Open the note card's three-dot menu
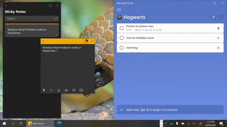 (x=56, y=27)
